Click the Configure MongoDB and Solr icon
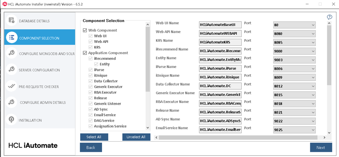This screenshot has height=157, width=339. coord(12,53)
